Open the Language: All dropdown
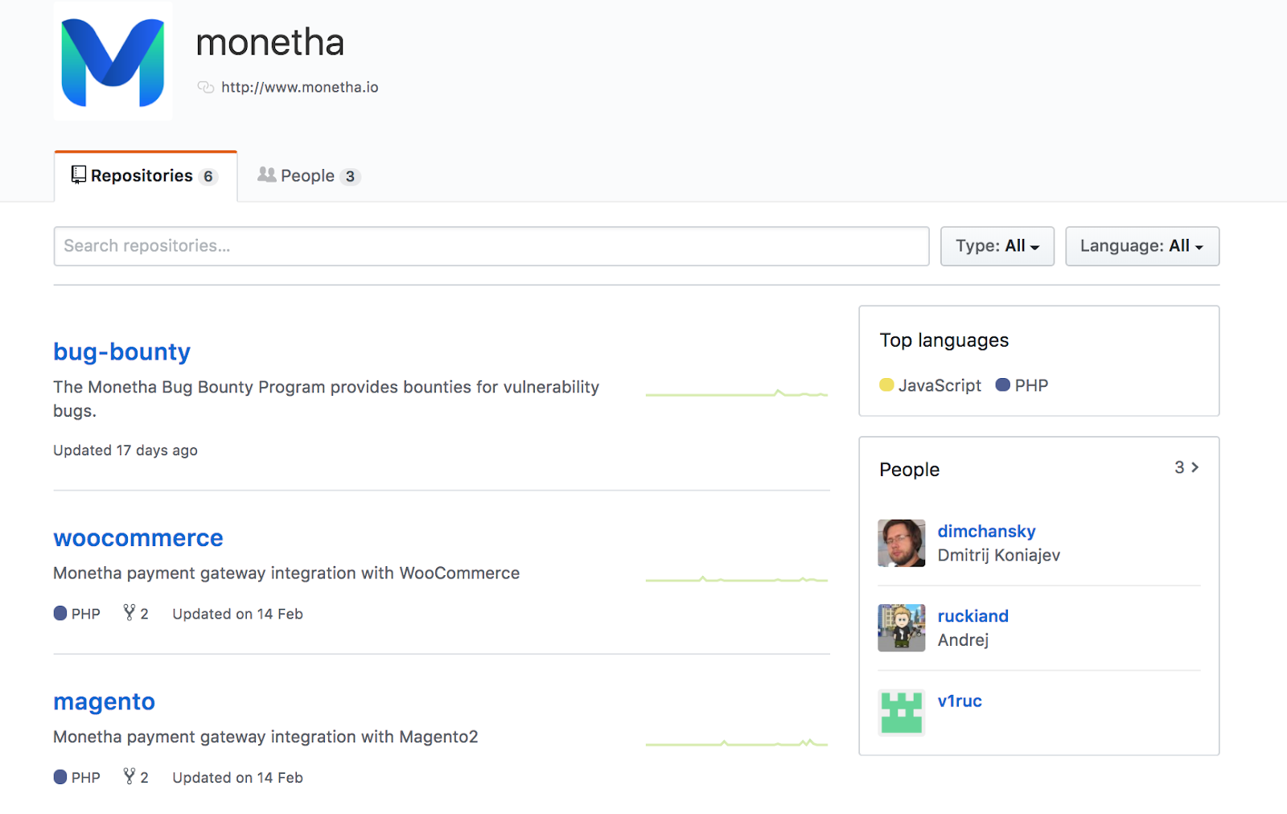The height and width of the screenshot is (814, 1287). pos(1141,246)
